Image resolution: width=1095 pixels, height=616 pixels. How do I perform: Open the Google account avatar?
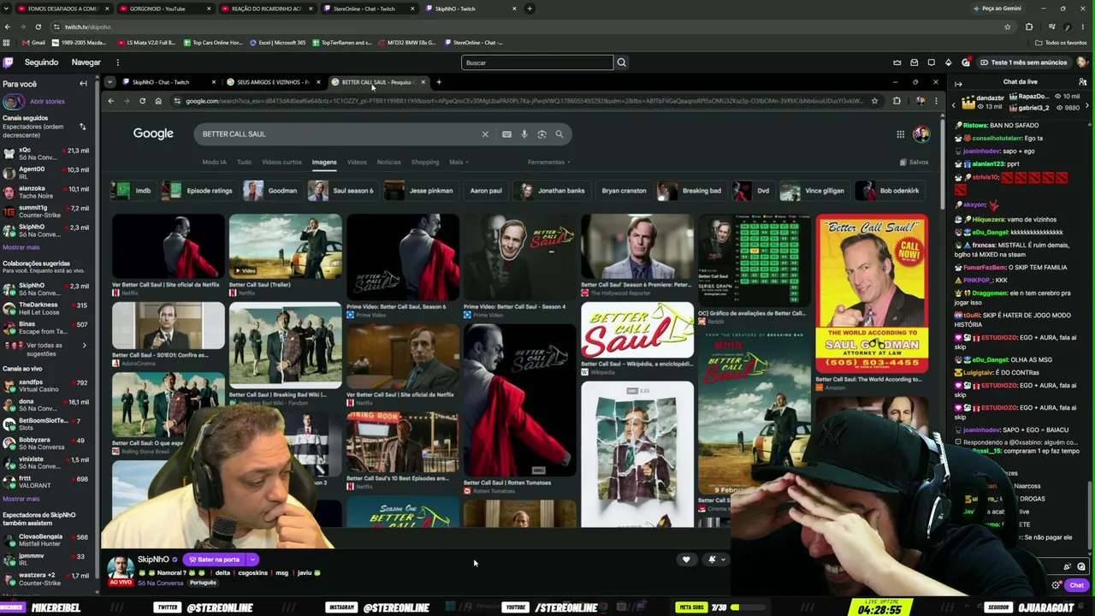click(x=921, y=134)
